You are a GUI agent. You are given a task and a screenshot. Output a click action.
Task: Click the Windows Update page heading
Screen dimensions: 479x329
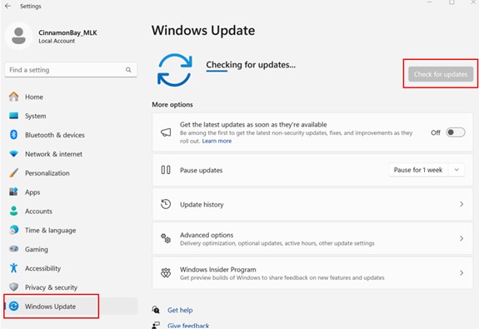(203, 31)
